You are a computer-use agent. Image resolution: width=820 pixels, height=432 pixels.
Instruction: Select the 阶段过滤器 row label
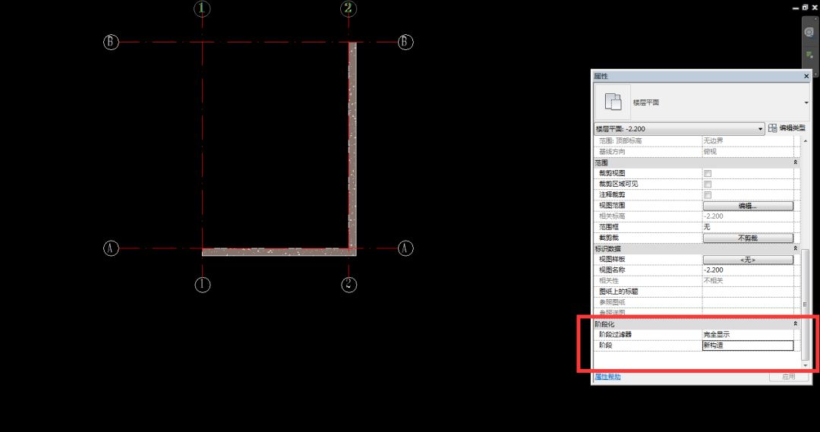tap(615, 334)
